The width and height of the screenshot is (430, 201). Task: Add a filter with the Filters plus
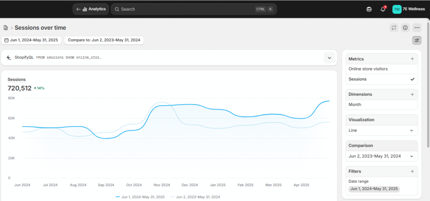[412, 171]
